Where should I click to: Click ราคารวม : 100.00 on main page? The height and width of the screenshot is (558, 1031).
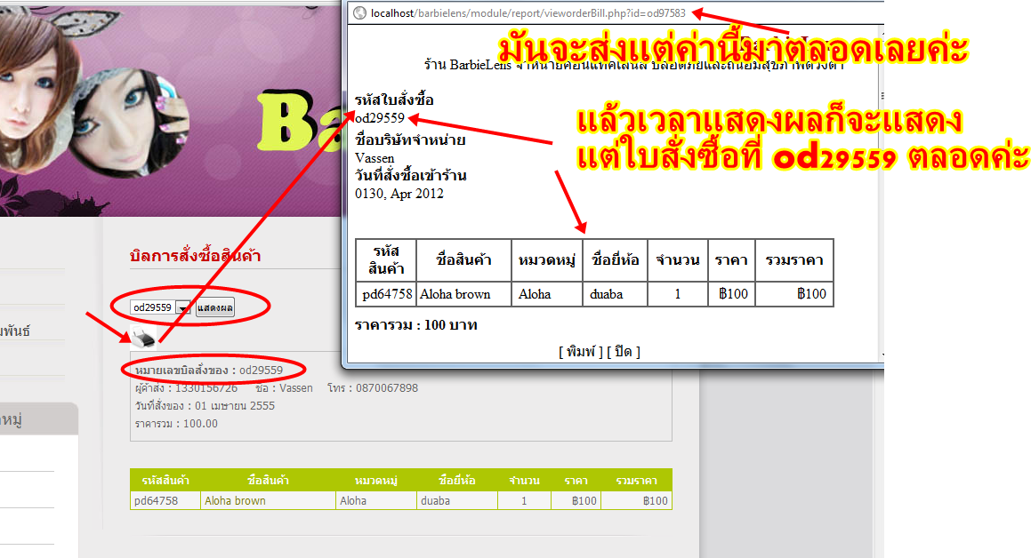coord(176,424)
